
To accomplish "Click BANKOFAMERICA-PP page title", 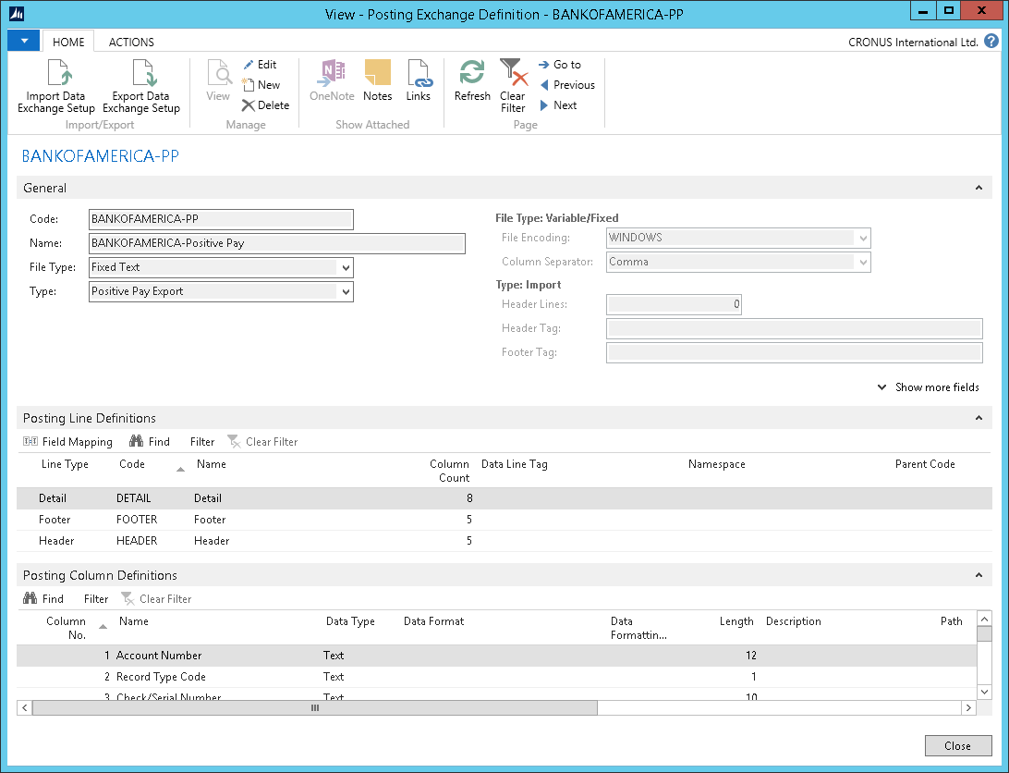I will (x=101, y=156).
